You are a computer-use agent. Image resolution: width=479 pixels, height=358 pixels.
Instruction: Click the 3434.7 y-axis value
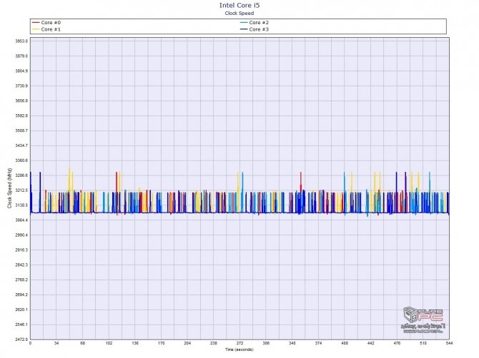coord(21,145)
